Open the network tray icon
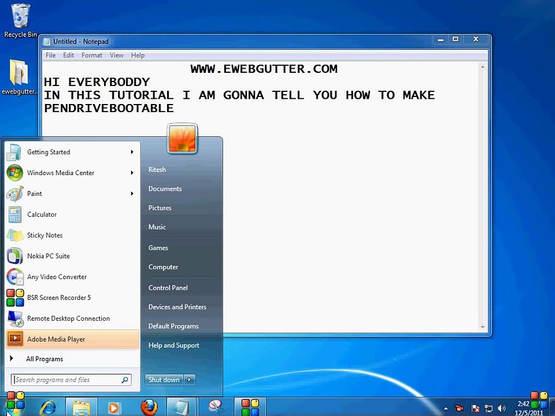The image size is (555, 416). [489, 408]
